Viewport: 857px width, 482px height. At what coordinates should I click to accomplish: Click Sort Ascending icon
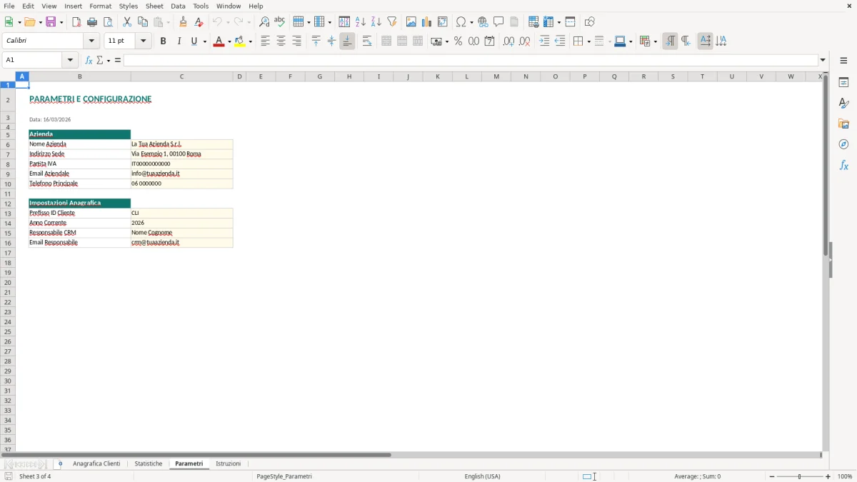(361, 22)
